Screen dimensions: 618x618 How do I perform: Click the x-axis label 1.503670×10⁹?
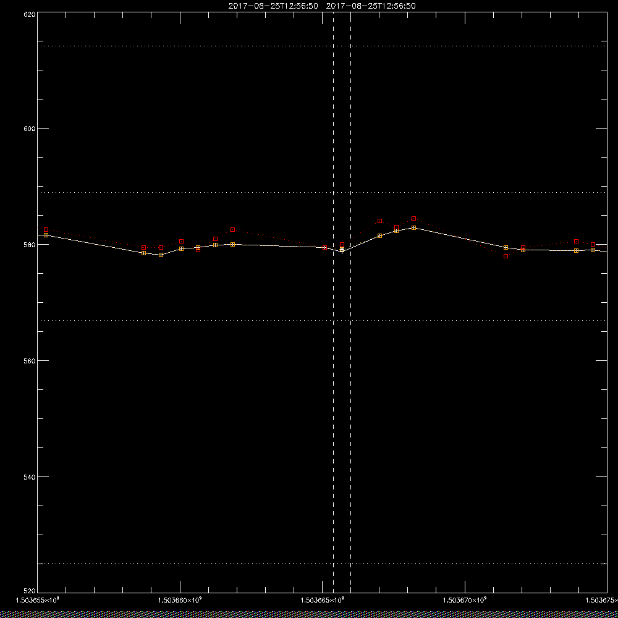tap(465, 600)
